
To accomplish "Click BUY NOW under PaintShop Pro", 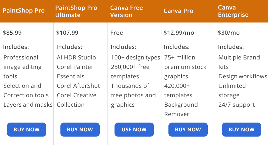I will pyautogui.click(x=27, y=129).
